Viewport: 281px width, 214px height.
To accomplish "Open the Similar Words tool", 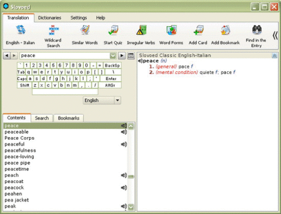I will click(x=85, y=35).
